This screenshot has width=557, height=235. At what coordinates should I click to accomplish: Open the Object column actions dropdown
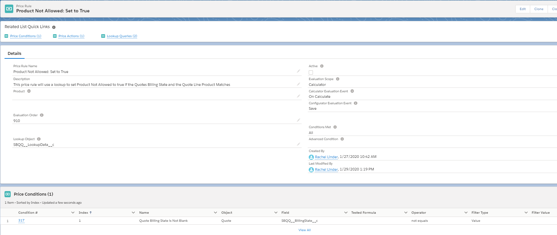(276, 212)
